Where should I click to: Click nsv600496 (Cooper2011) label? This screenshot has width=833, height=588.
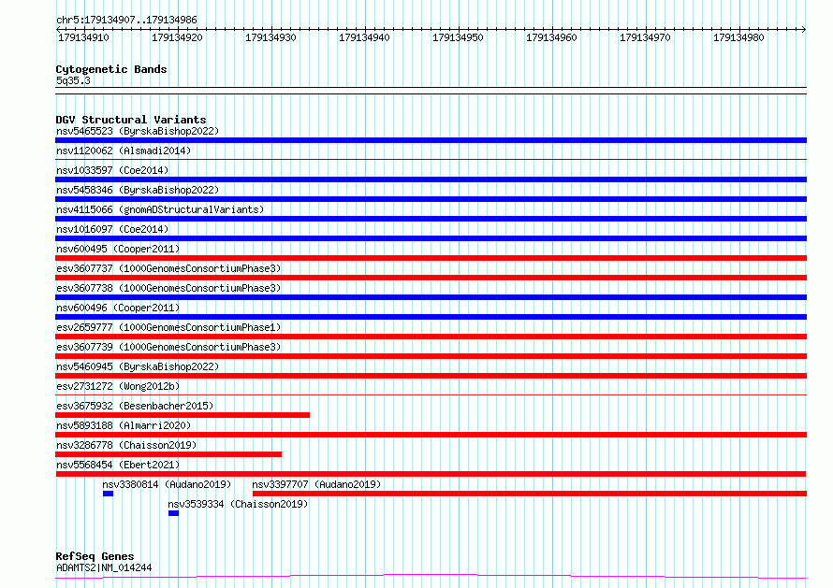coord(118,308)
